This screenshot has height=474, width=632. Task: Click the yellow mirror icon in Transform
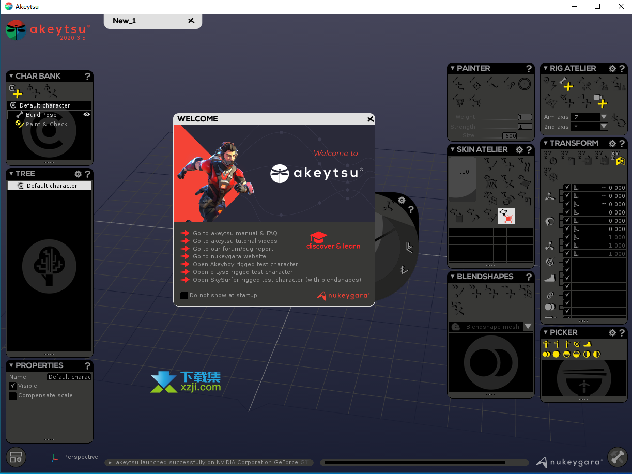(620, 159)
